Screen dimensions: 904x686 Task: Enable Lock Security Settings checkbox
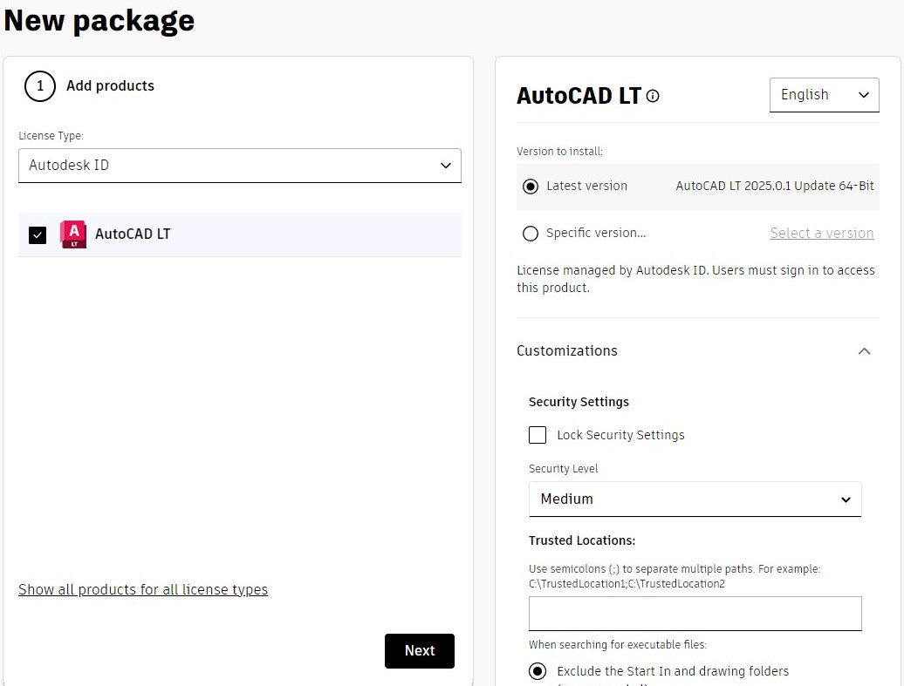coord(538,435)
